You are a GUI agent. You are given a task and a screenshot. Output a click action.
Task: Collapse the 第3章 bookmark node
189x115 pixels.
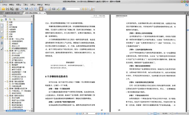(x=5, y=63)
